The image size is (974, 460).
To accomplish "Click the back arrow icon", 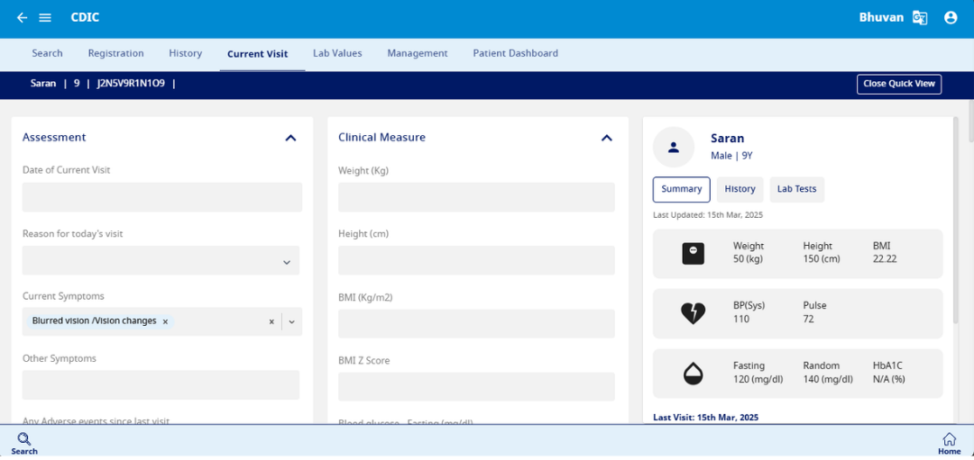I will 22,18.
